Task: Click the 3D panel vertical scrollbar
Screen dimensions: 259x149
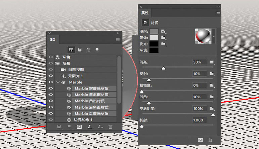Action: (x=119, y=80)
